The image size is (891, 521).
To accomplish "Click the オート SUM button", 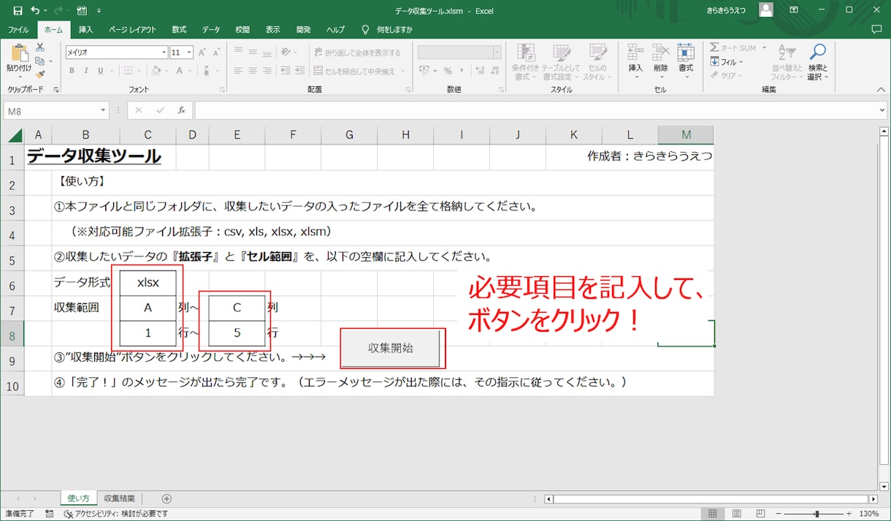I will coord(733,48).
